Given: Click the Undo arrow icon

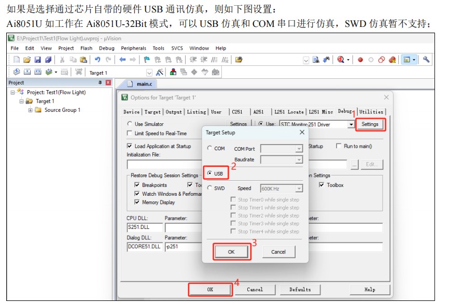Looking at the screenshot, I should (x=97, y=60).
